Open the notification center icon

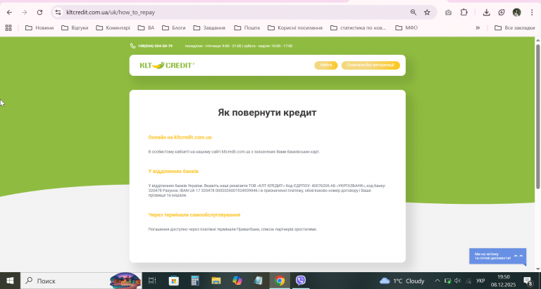click(528, 281)
